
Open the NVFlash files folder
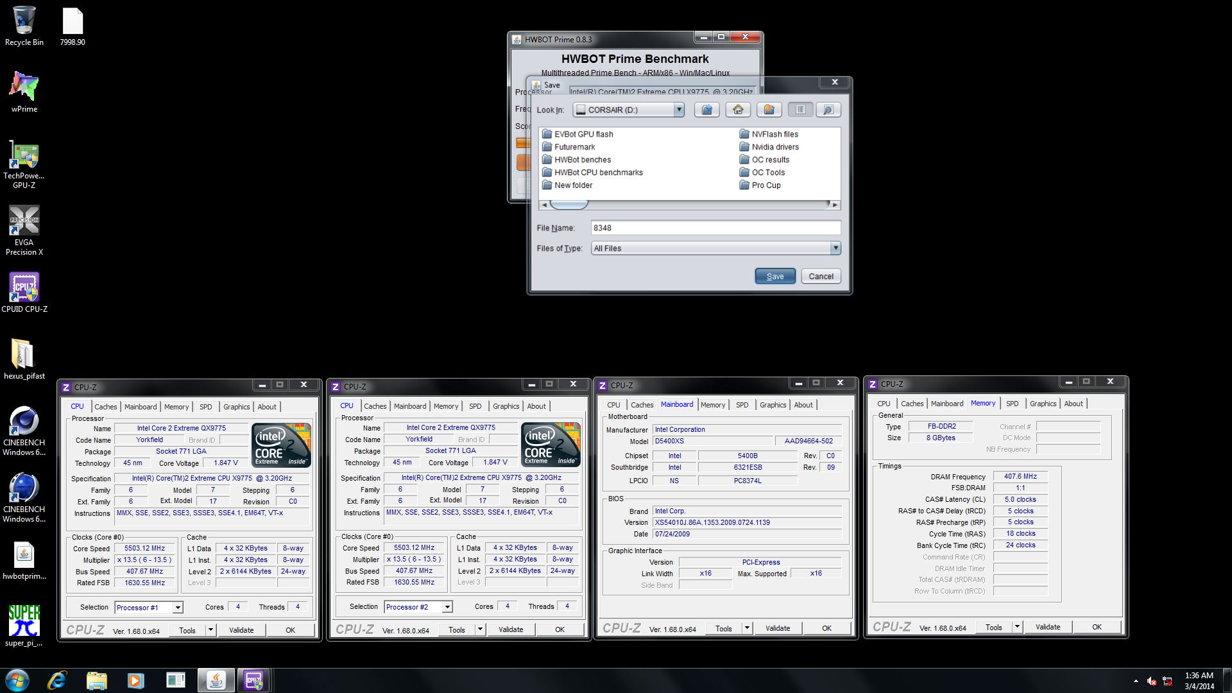click(769, 134)
